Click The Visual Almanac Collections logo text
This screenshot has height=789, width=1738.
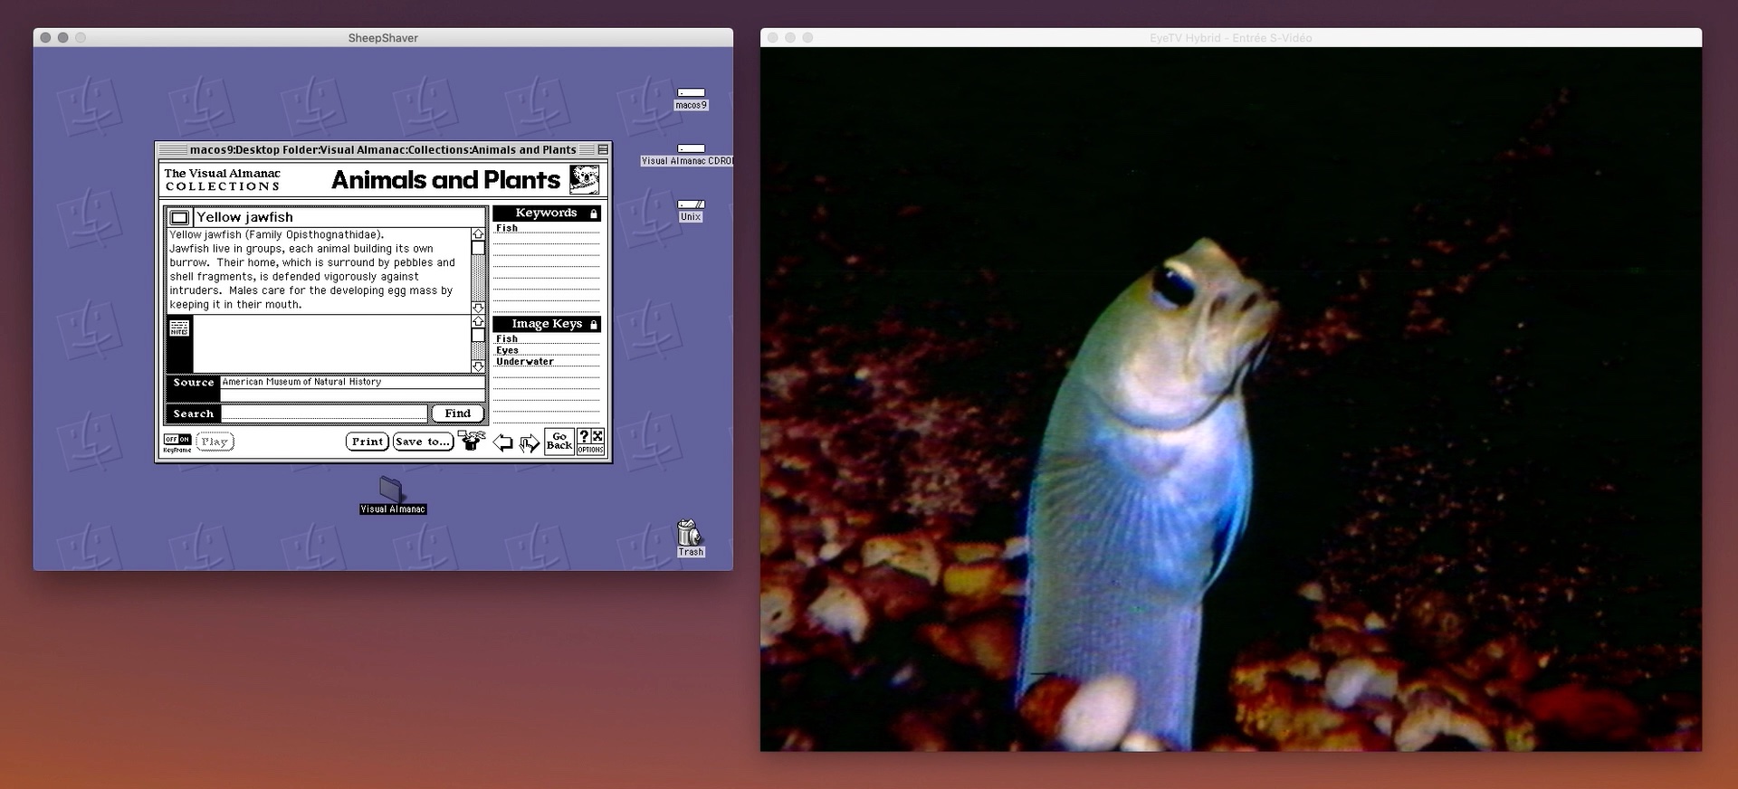(x=223, y=179)
